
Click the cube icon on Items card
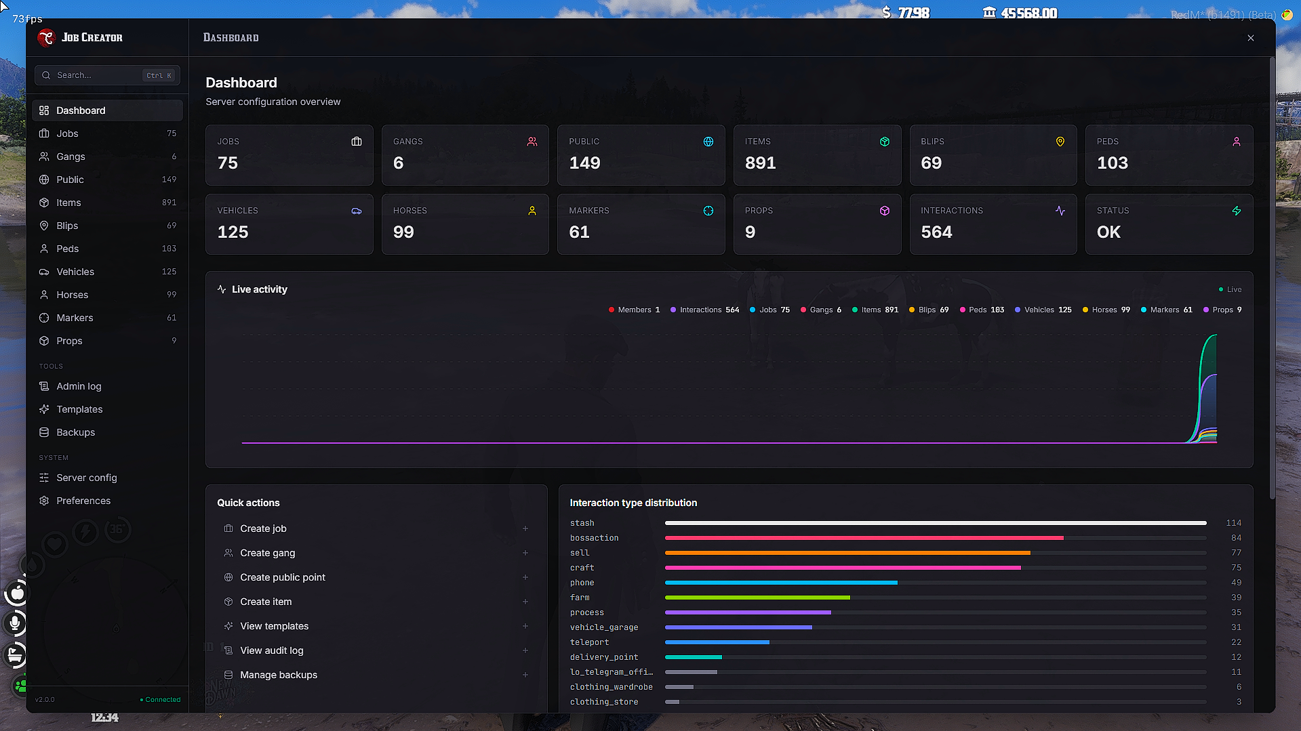[885, 142]
